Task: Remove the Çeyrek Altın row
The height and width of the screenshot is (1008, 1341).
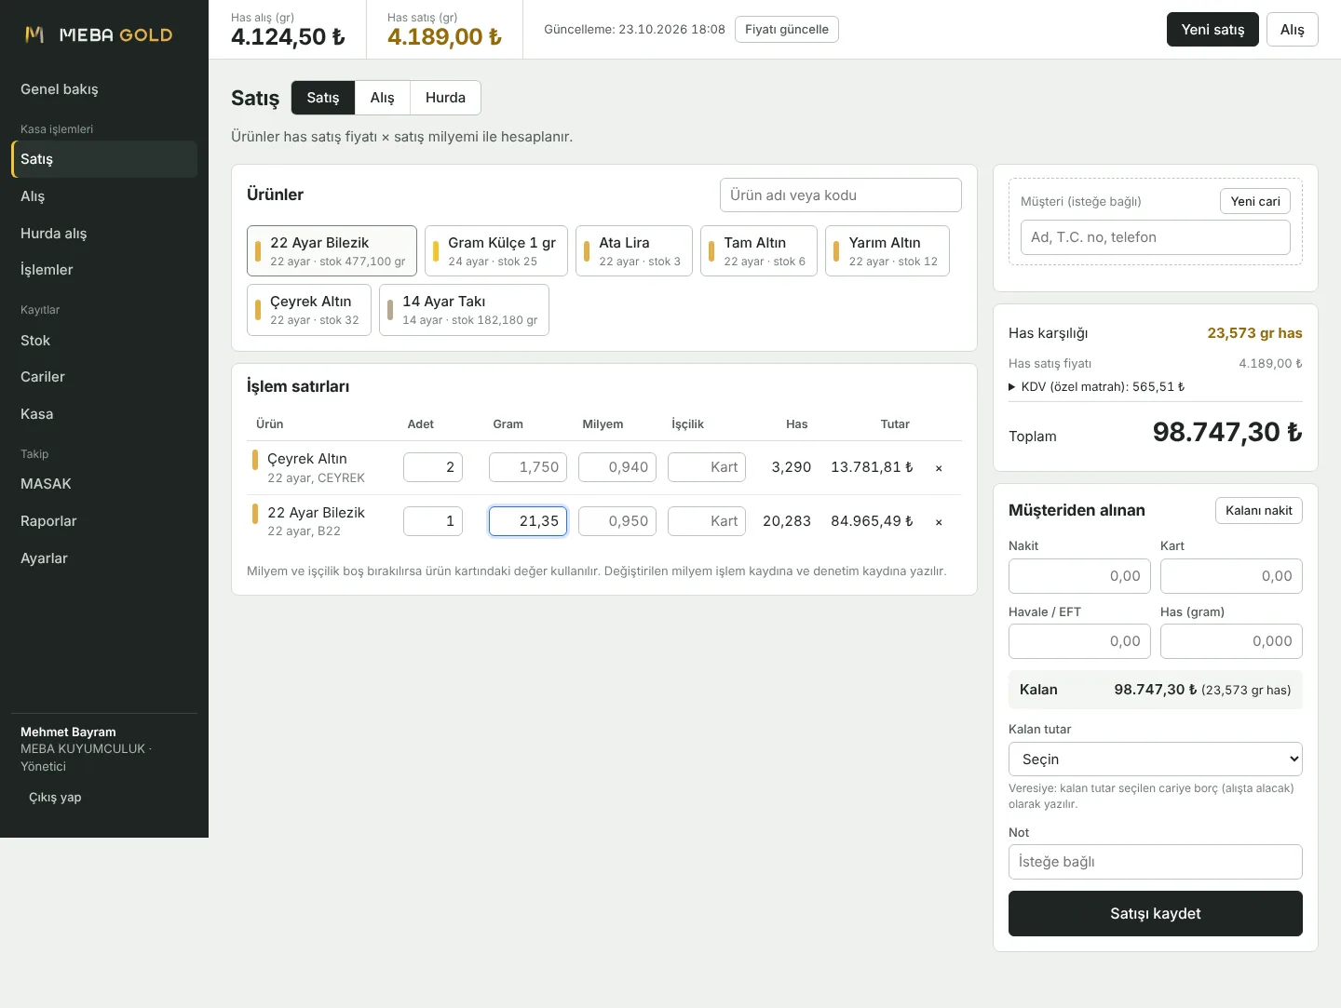Action: [x=939, y=468]
